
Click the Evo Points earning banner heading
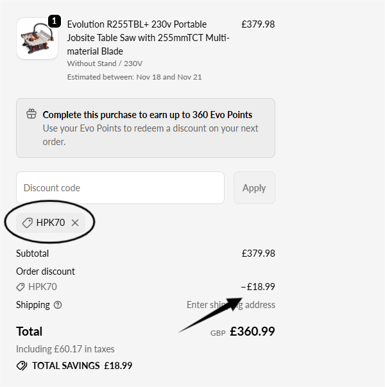pyautogui.click(x=147, y=115)
